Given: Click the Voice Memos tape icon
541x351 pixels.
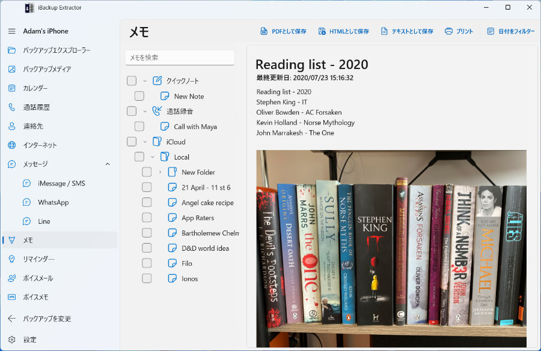Looking at the screenshot, I should (12, 297).
